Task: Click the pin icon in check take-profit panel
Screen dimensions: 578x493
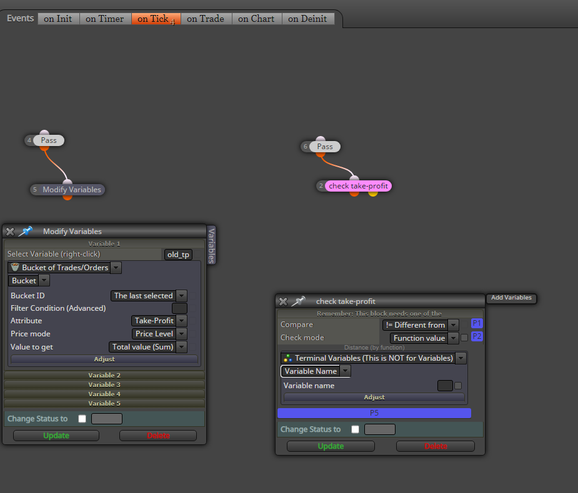Action: tap(299, 301)
